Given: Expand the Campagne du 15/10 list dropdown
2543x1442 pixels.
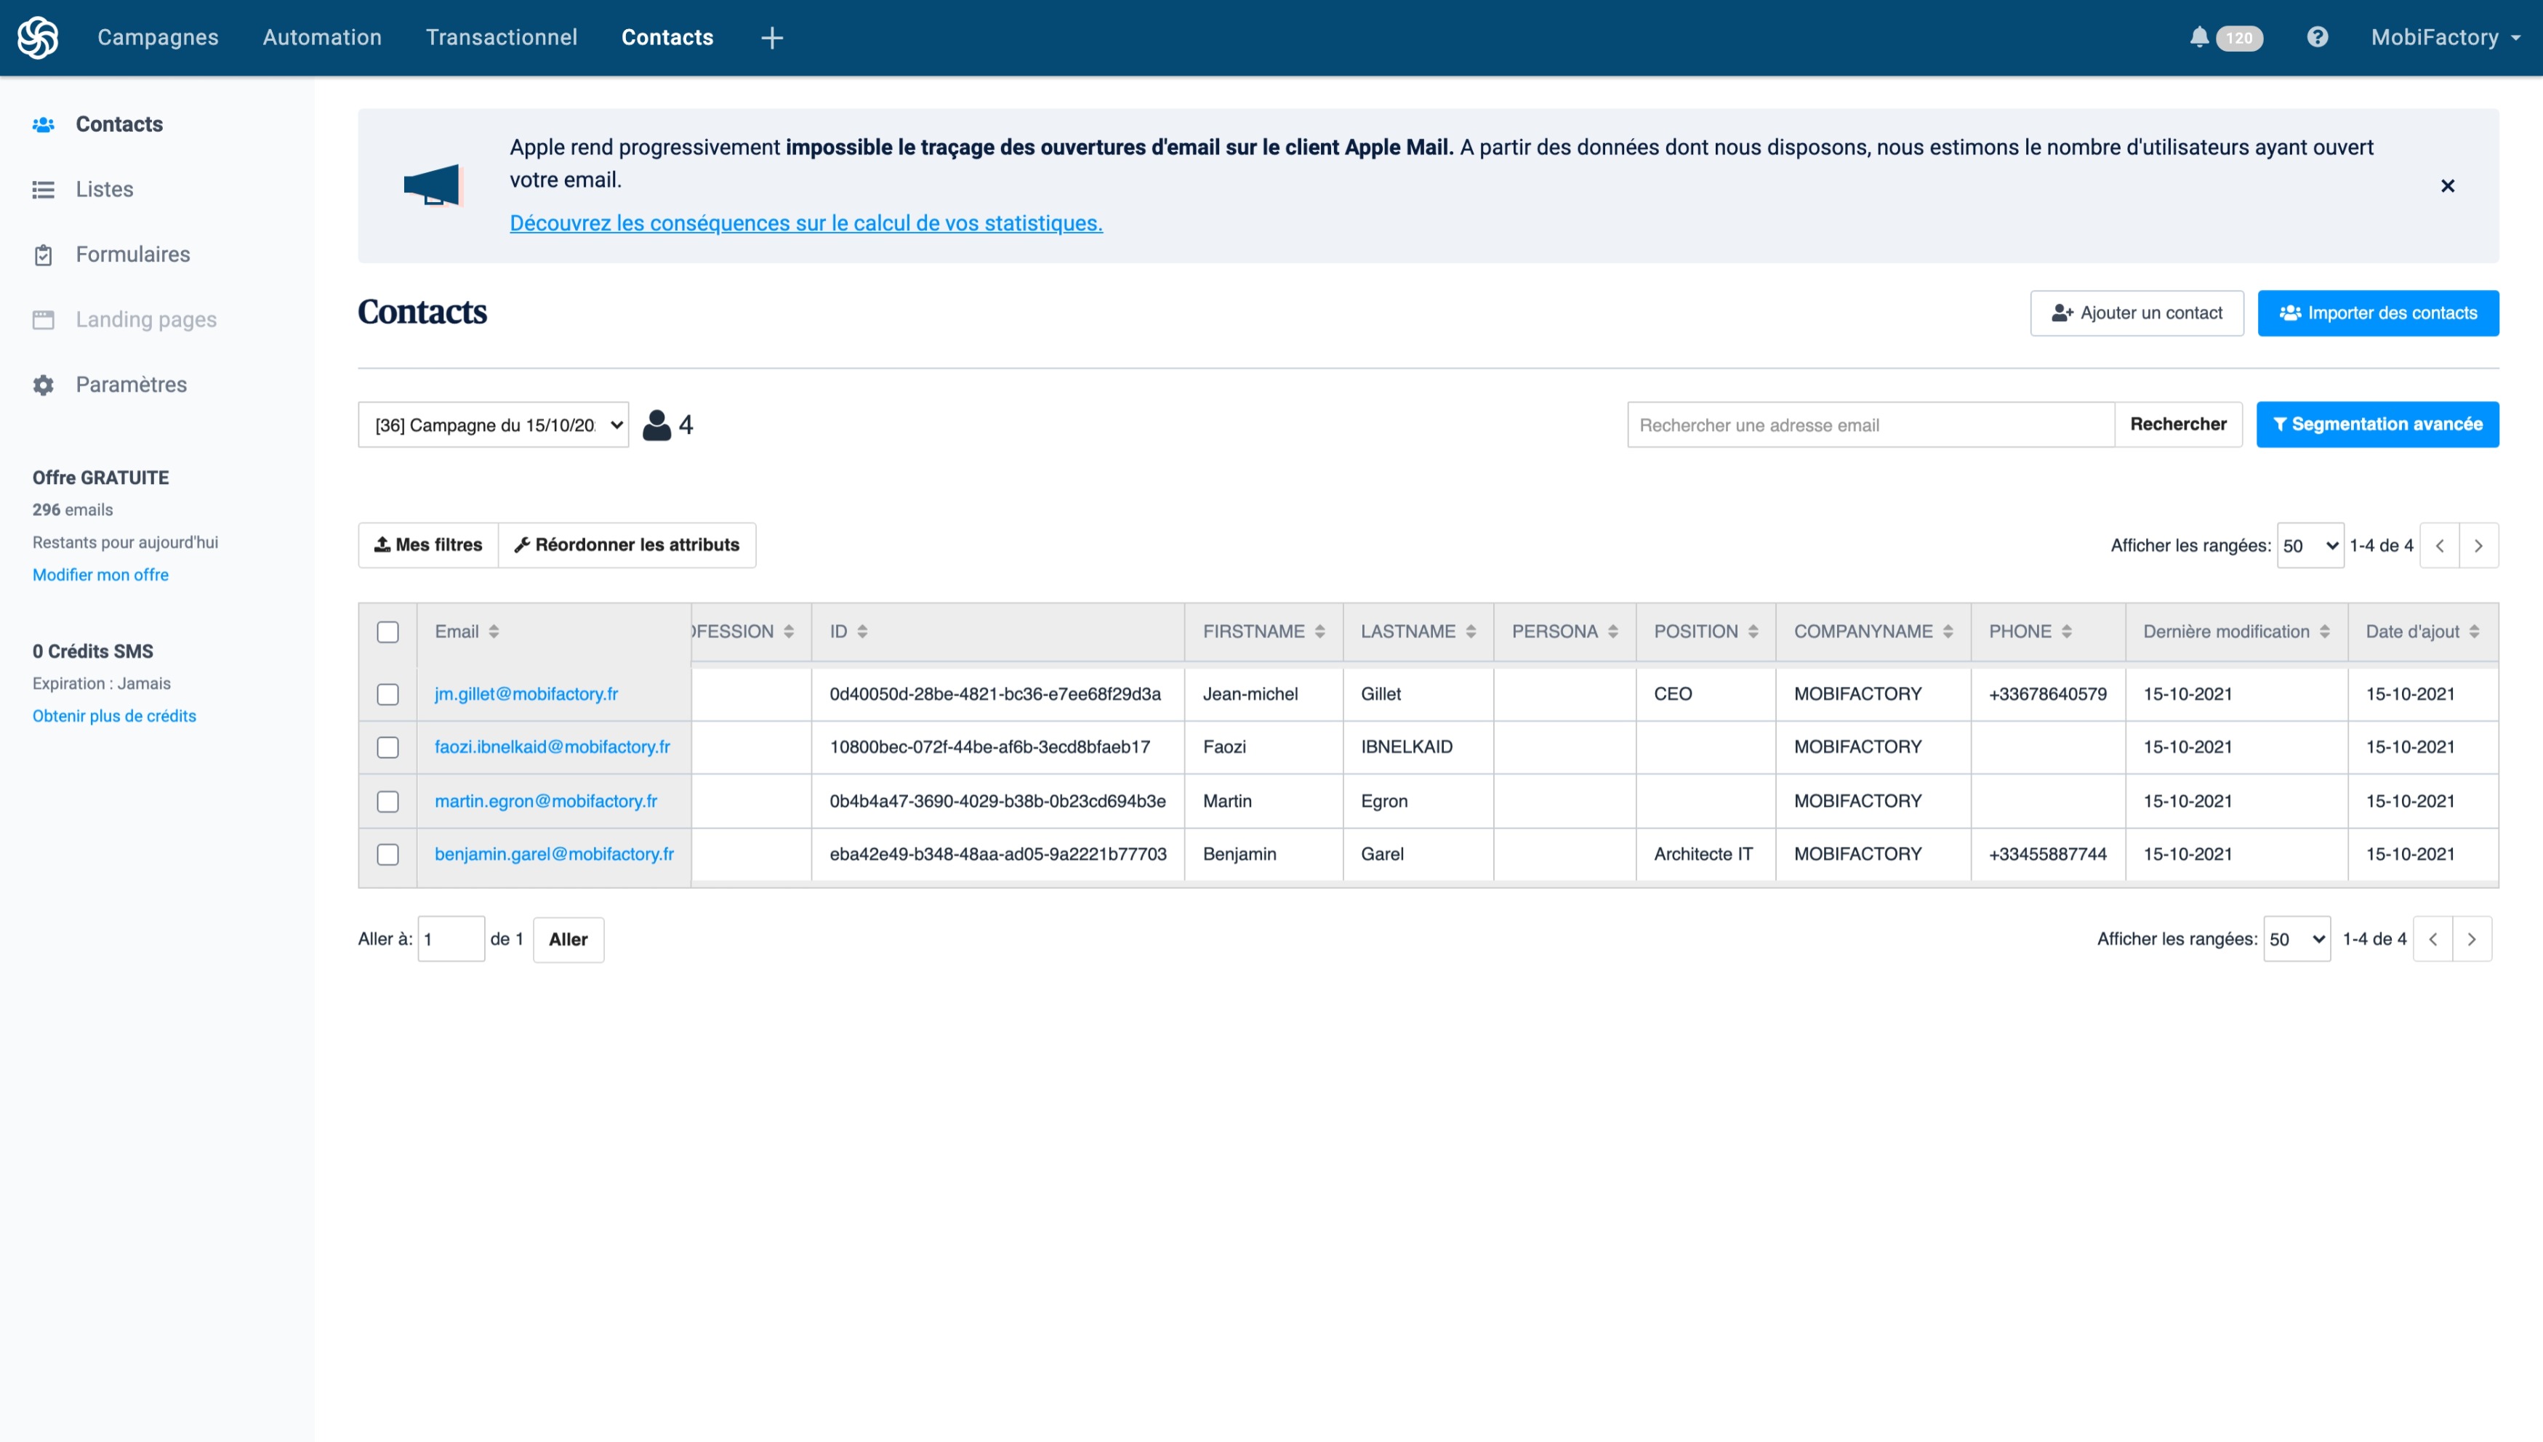Looking at the screenshot, I should tap(494, 425).
